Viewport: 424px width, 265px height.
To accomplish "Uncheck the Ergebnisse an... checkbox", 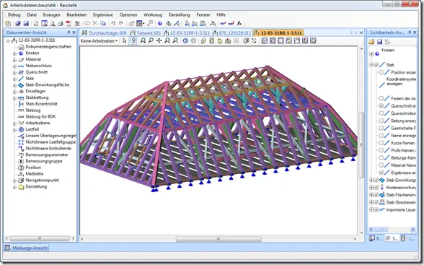I will [x=381, y=173].
